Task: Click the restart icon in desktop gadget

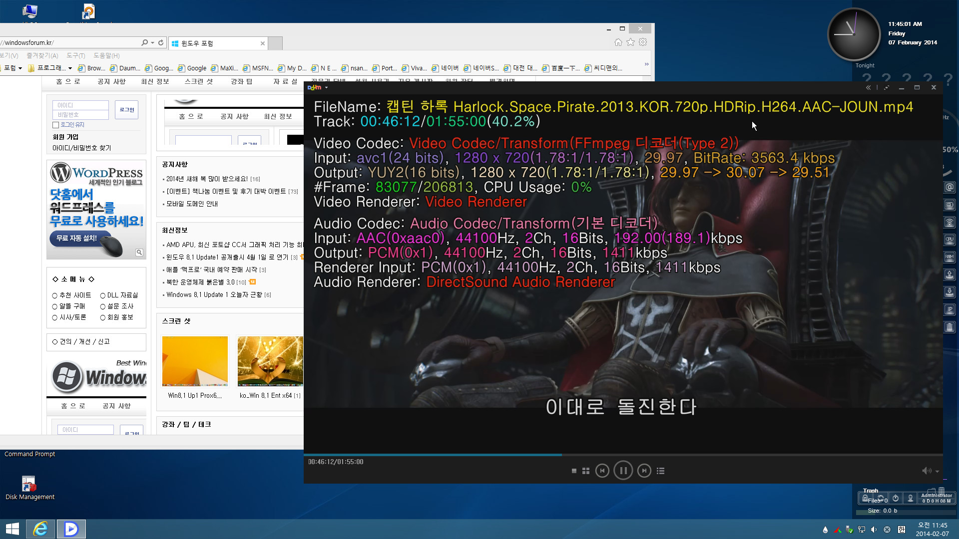Action: [881, 498]
